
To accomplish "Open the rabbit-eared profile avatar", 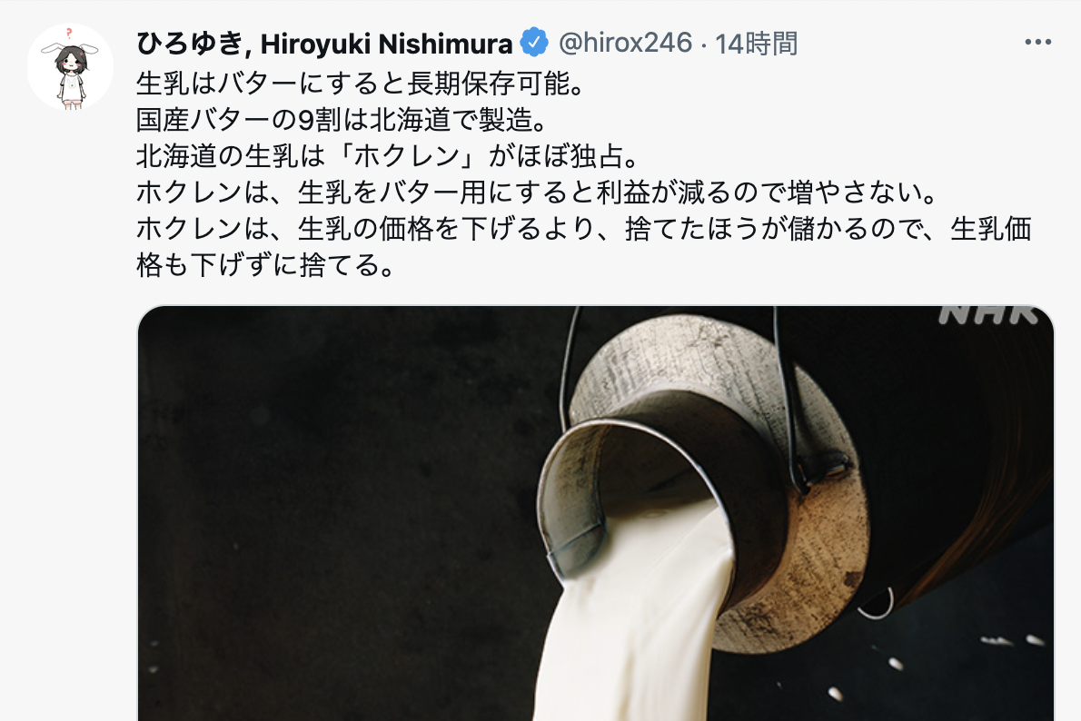I will coord(70,67).
